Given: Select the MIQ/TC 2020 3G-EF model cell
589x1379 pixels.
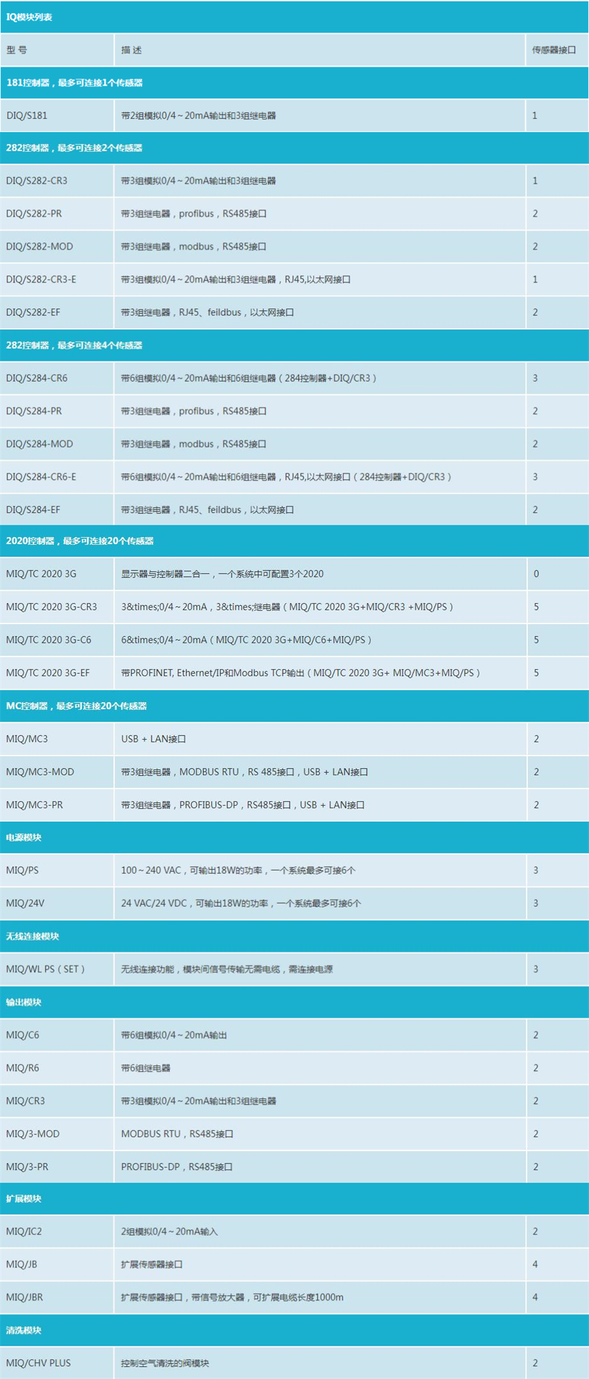Looking at the screenshot, I should coord(48,673).
